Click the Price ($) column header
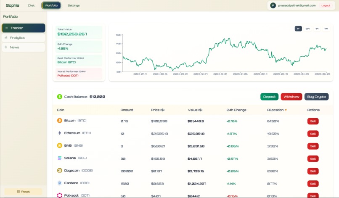The height and width of the screenshot is (198, 339). [x=158, y=110]
